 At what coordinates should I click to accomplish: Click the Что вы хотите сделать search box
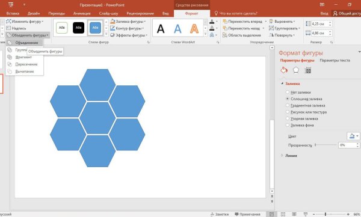pos(236,13)
